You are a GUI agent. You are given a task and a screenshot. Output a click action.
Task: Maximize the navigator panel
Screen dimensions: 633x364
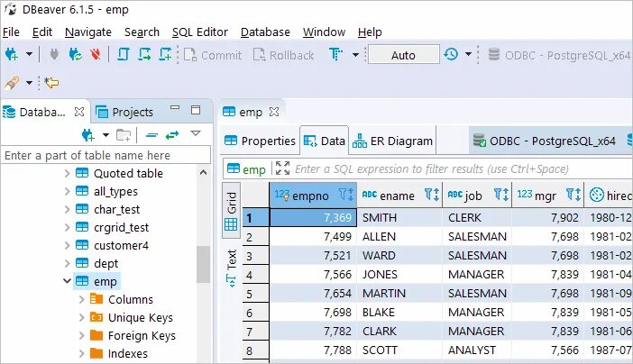coord(196,110)
